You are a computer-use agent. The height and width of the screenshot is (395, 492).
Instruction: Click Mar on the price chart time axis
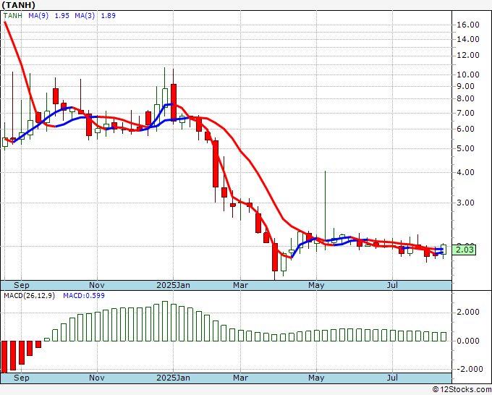[240, 285]
